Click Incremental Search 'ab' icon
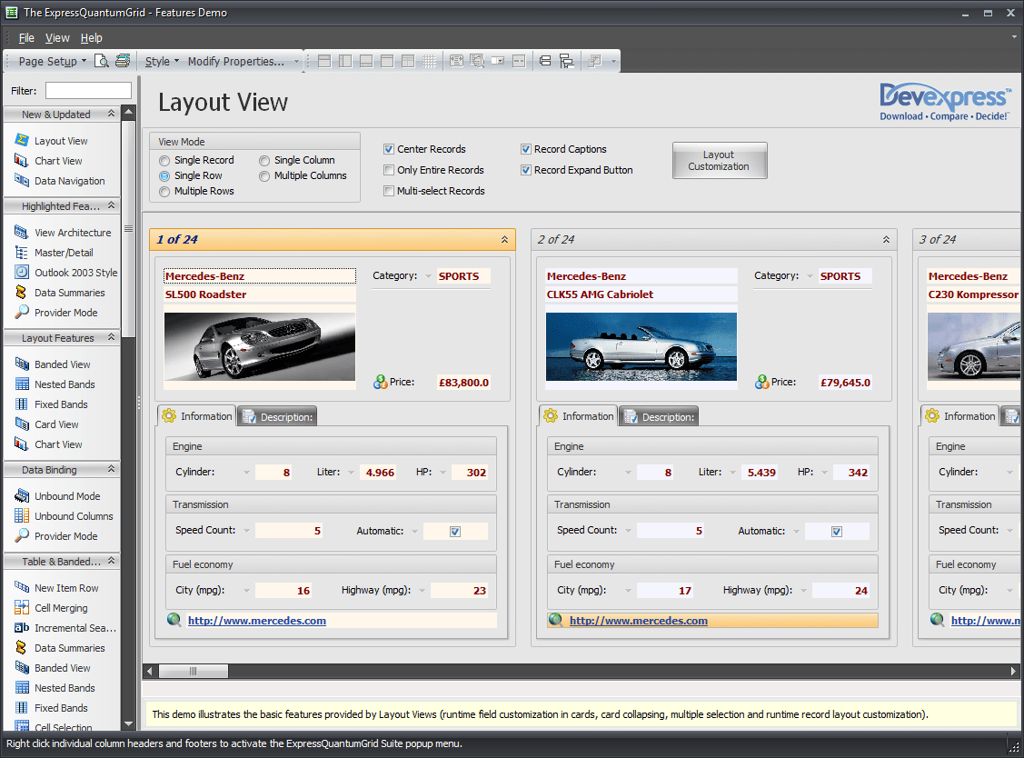 click(22, 627)
